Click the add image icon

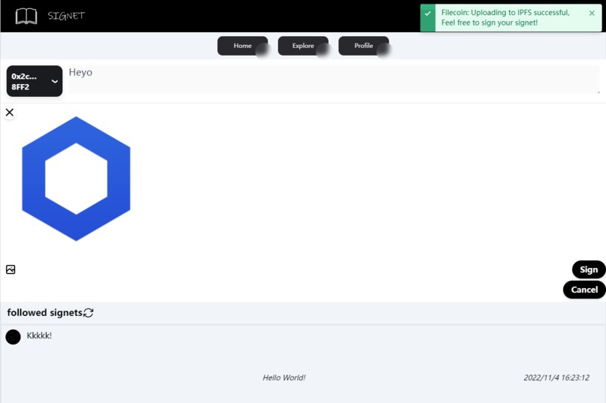tap(11, 269)
